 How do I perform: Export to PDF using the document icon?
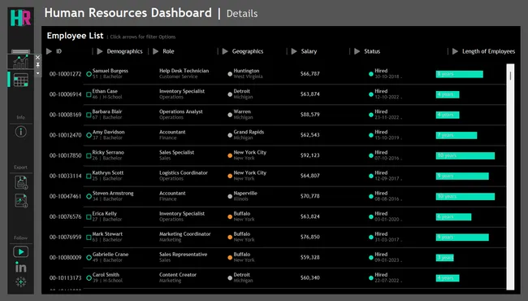pyautogui.click(x=21, y=182)
